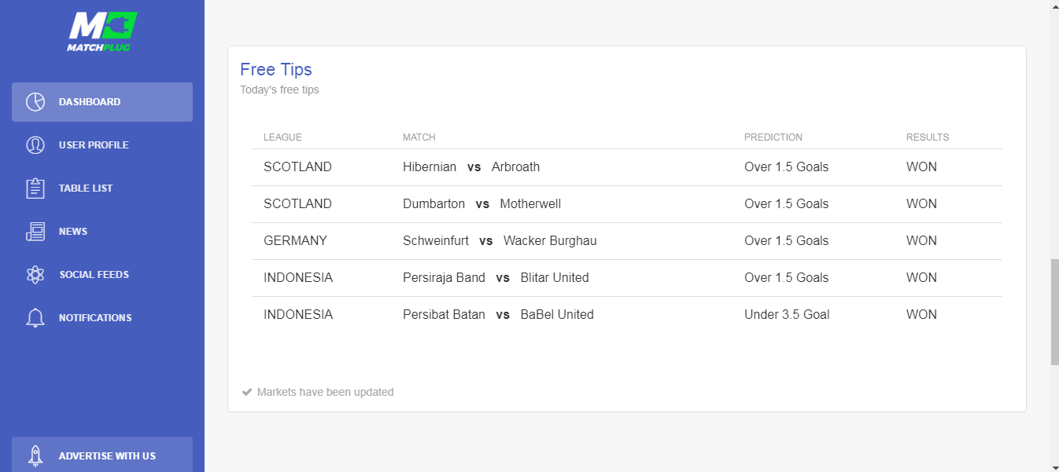Click the Notifications bell icon

point(35,318)
